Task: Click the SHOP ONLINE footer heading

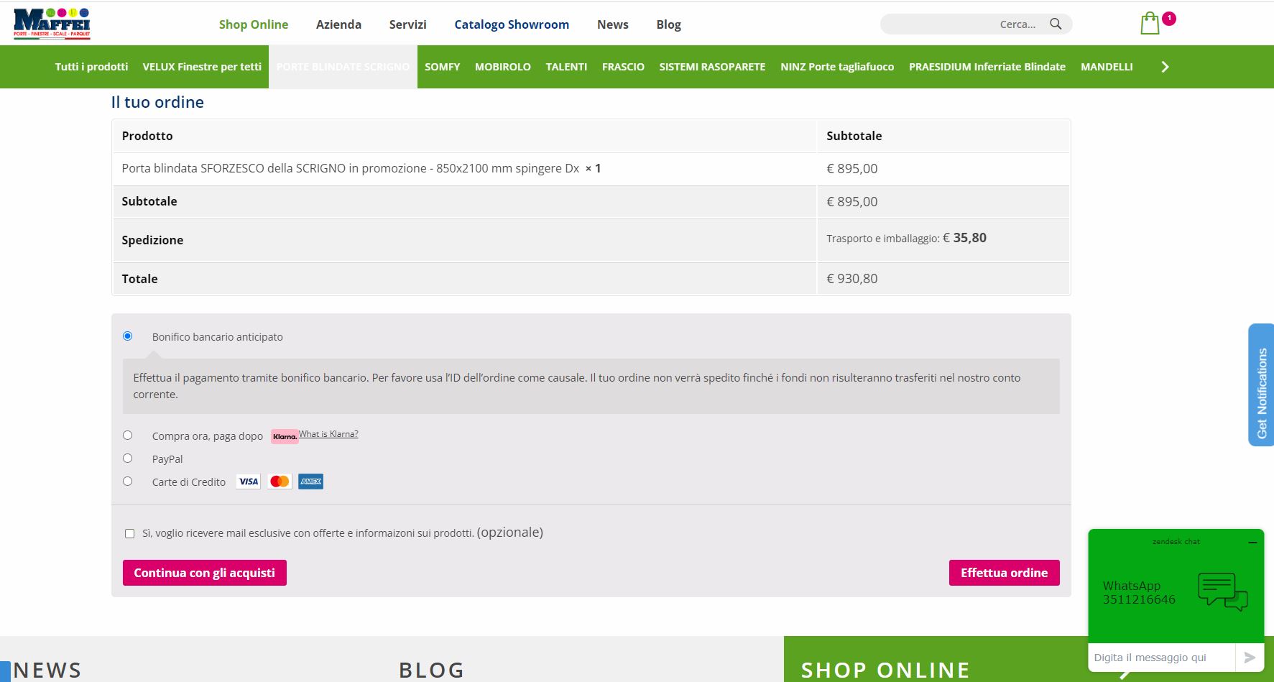Action: (x=885, y=670)
